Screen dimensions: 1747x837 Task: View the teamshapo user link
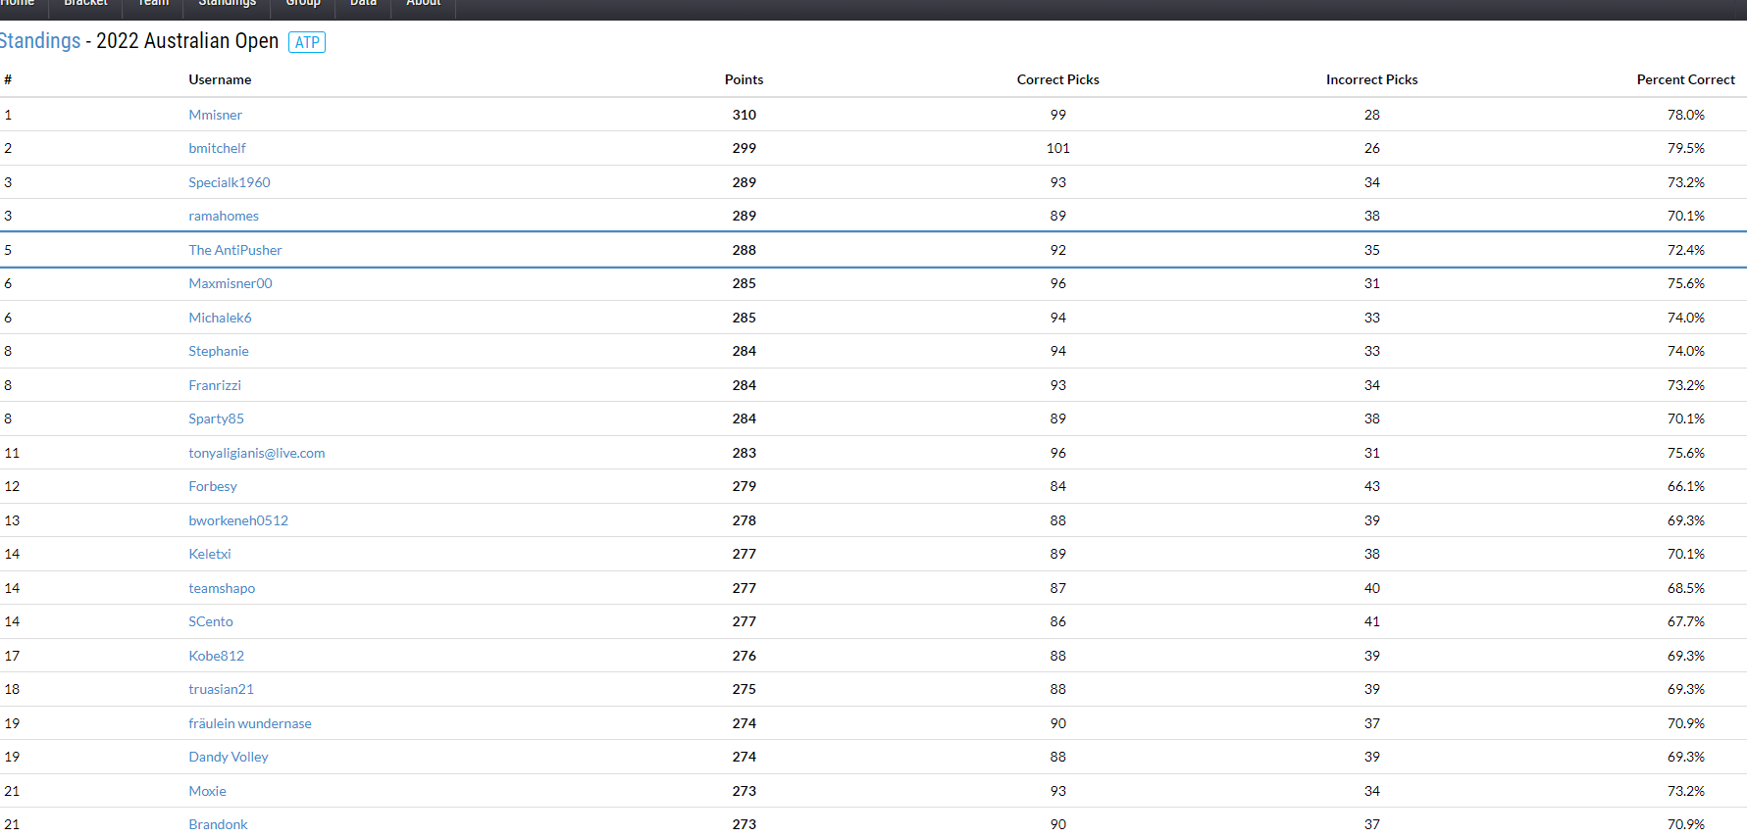click(222, 588)
